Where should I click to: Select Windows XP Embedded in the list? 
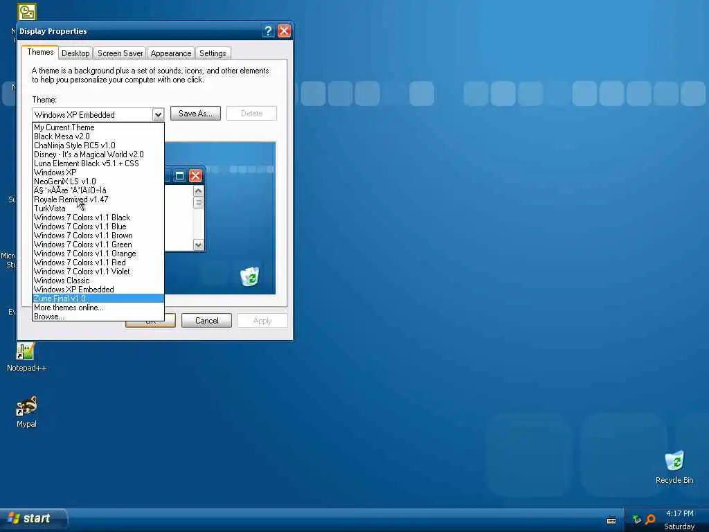tap(98, 290)
